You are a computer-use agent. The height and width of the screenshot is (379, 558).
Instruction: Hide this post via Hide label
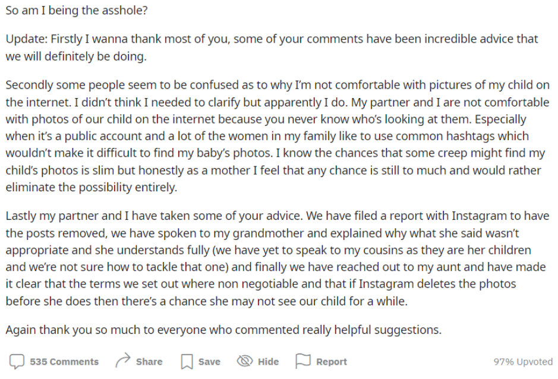[269, 362]
